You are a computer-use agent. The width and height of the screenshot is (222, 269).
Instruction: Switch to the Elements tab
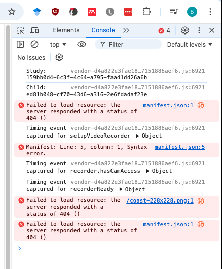point(66,30)
